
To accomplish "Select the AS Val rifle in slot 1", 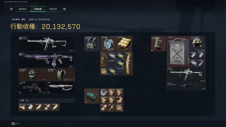I will [x=47, y=44].
